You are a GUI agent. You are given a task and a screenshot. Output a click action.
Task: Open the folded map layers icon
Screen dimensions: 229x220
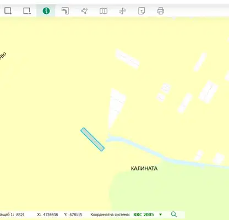[x=103, y=11]
